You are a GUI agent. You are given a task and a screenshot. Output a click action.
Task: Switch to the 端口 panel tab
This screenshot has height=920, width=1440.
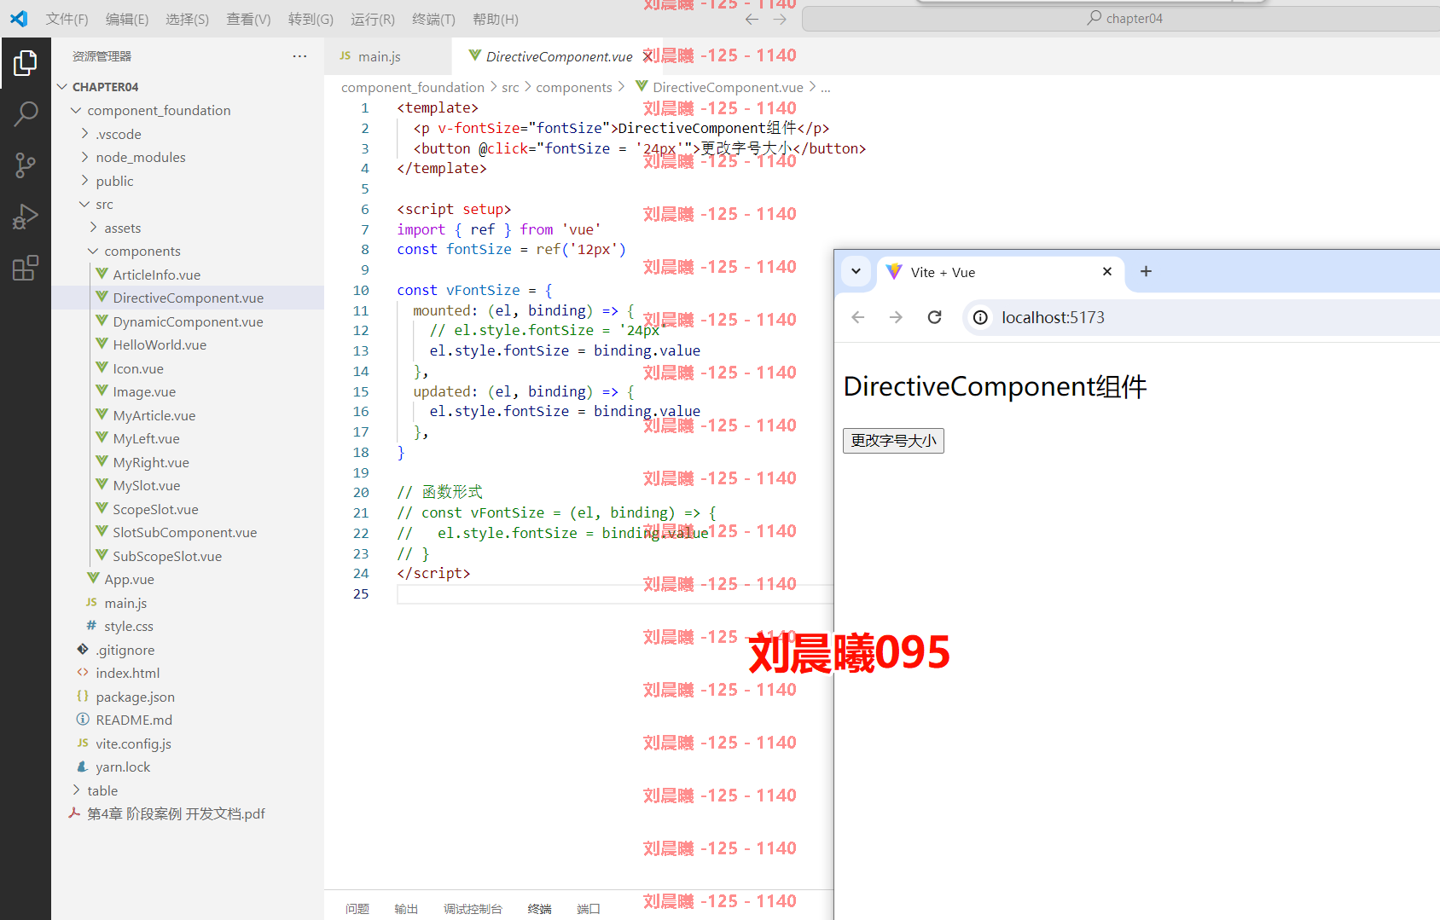pos(589,909)
